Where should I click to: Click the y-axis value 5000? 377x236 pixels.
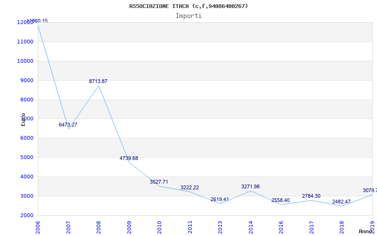click(x=26, y=157)
